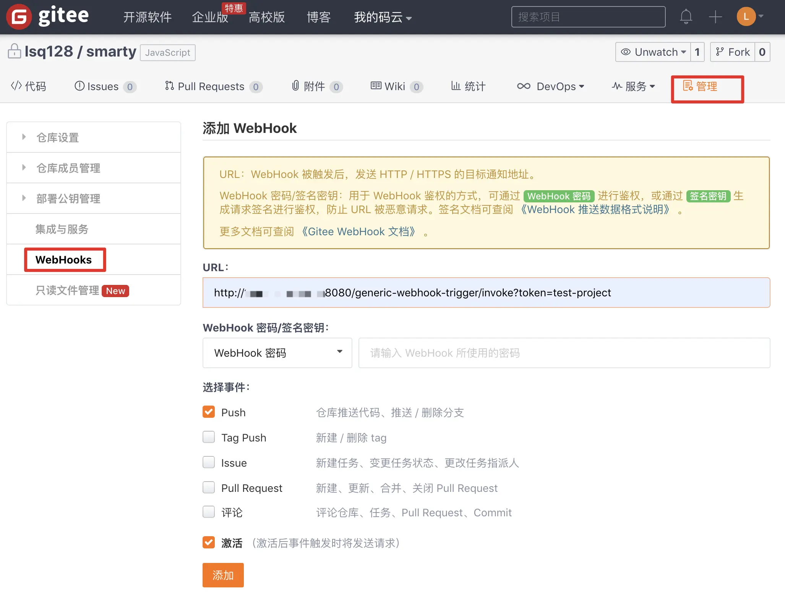785x595 pixels.
Task: Expand the 仓库设置 sidebar section
Action: (x=57, y=137)
